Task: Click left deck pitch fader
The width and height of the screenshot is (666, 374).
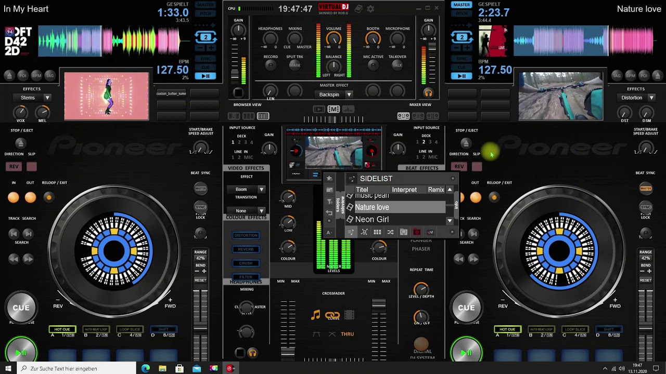Action: (x=200, y=327)
